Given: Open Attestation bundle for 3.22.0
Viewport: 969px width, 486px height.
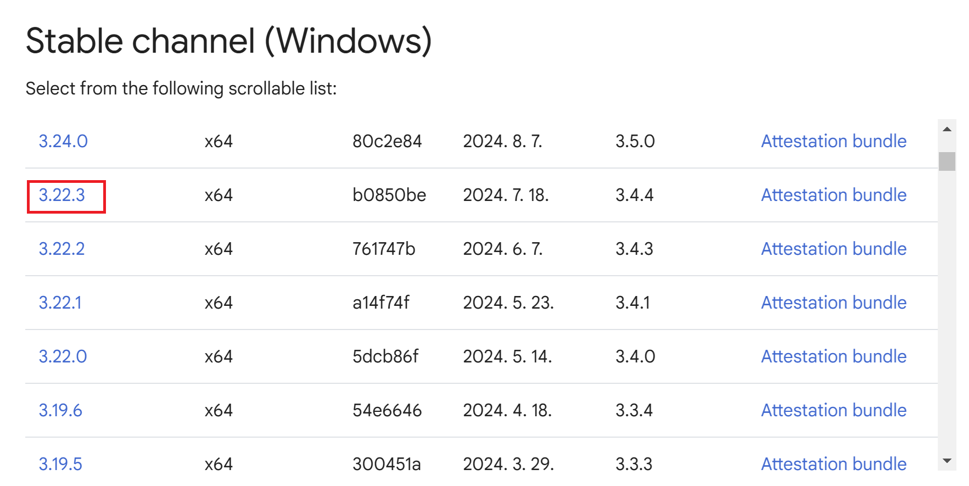Looking at the screenshot, I should (x=833, y=356).
